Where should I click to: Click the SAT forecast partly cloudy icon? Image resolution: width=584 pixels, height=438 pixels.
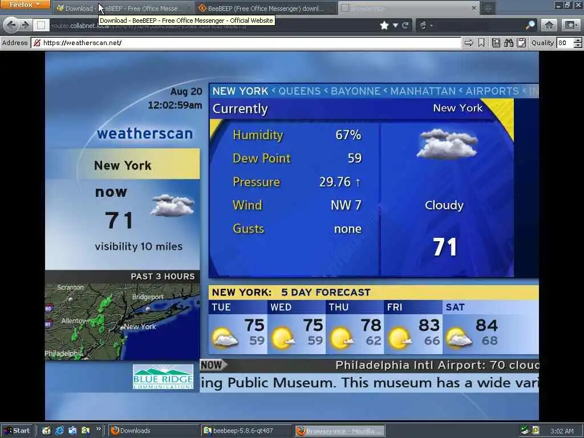pos(459,338)
